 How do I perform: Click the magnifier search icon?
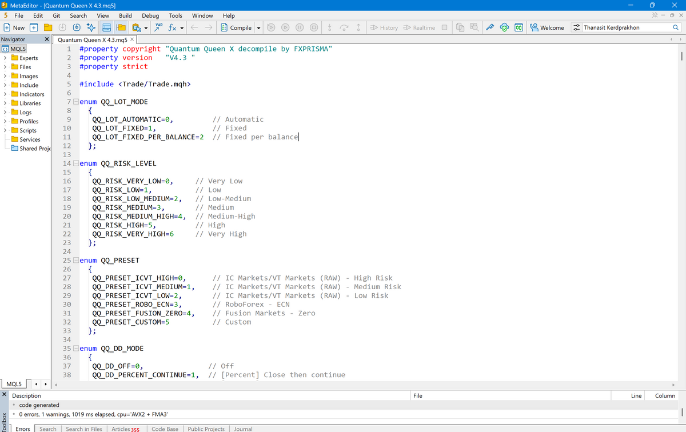(676, 27)
